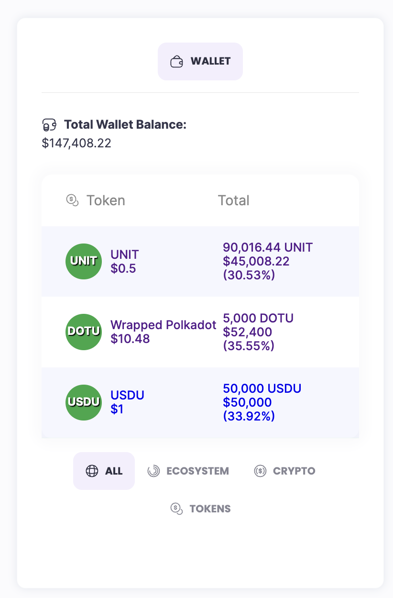Image resolution: width=393 pixels, height=598 pixels.
Task: Open the USDU token name link
Action: point(127,395)
